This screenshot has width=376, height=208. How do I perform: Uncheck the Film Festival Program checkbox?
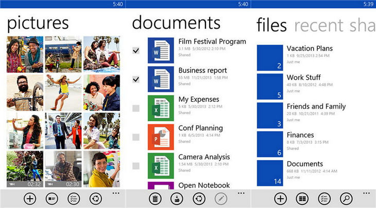[136, 50]
